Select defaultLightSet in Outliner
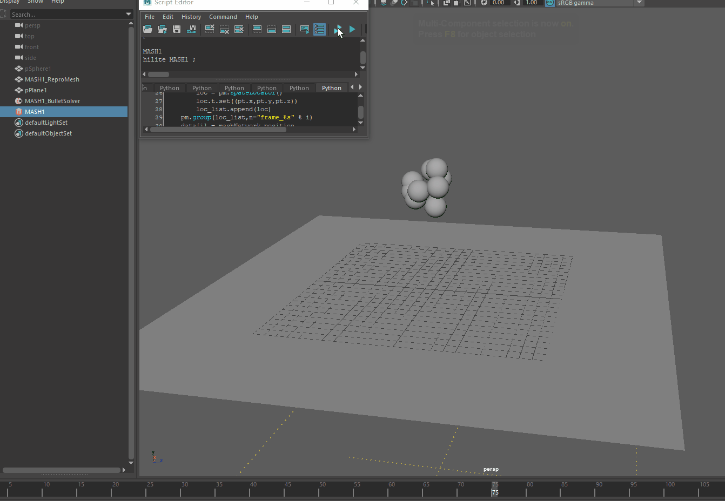Viewport: 725px width, 501px height. [46, 123]
